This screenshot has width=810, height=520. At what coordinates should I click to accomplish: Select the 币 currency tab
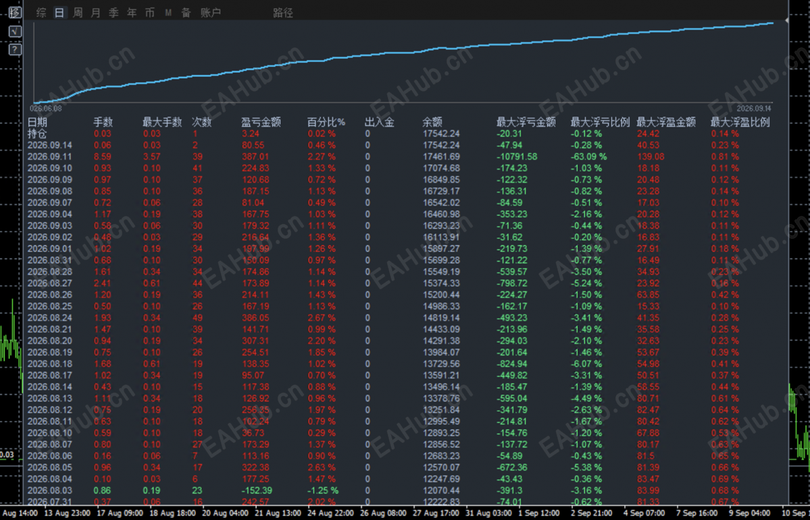150,13
